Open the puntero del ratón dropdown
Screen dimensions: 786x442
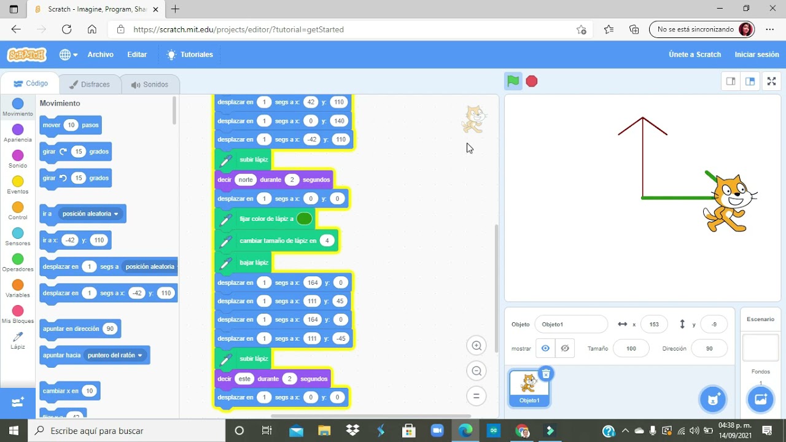click(x=115, y=355)
